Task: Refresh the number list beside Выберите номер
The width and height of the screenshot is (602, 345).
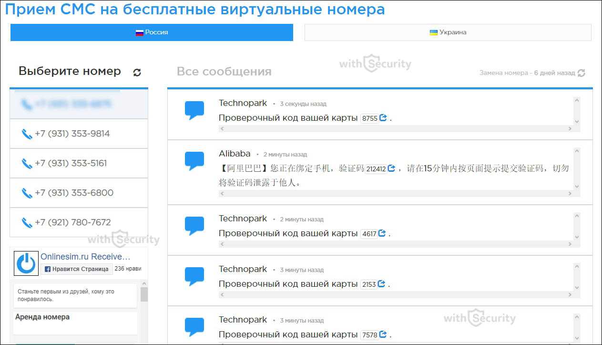Action: coord(137,73)
